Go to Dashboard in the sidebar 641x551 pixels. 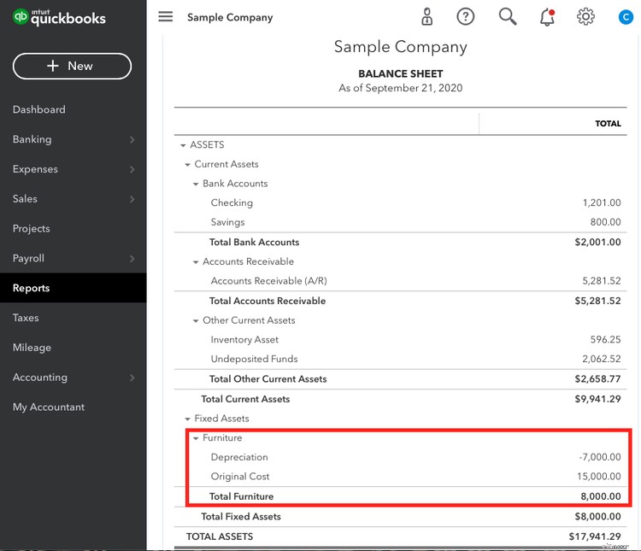39,109
